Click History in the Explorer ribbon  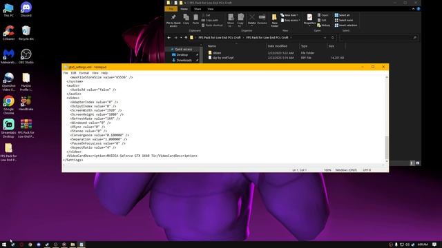pos(324,25)
